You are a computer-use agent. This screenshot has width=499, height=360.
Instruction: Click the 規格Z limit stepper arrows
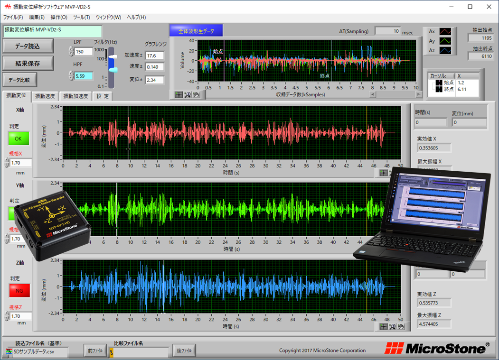tap(7, 316)
